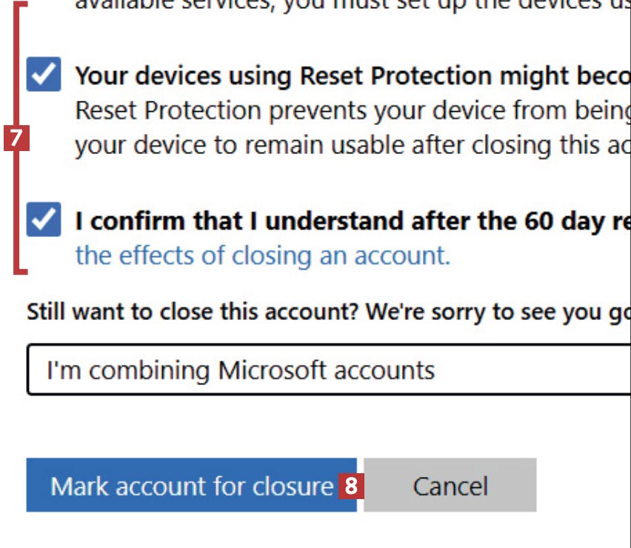Uncheck the "I confirm that I understand" checkbox
Image resolution: width=631 pixels, height=548 pixels.
point(44,219)
